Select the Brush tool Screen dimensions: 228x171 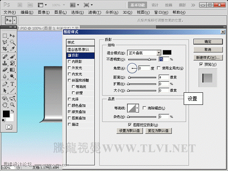click(12, 56)
